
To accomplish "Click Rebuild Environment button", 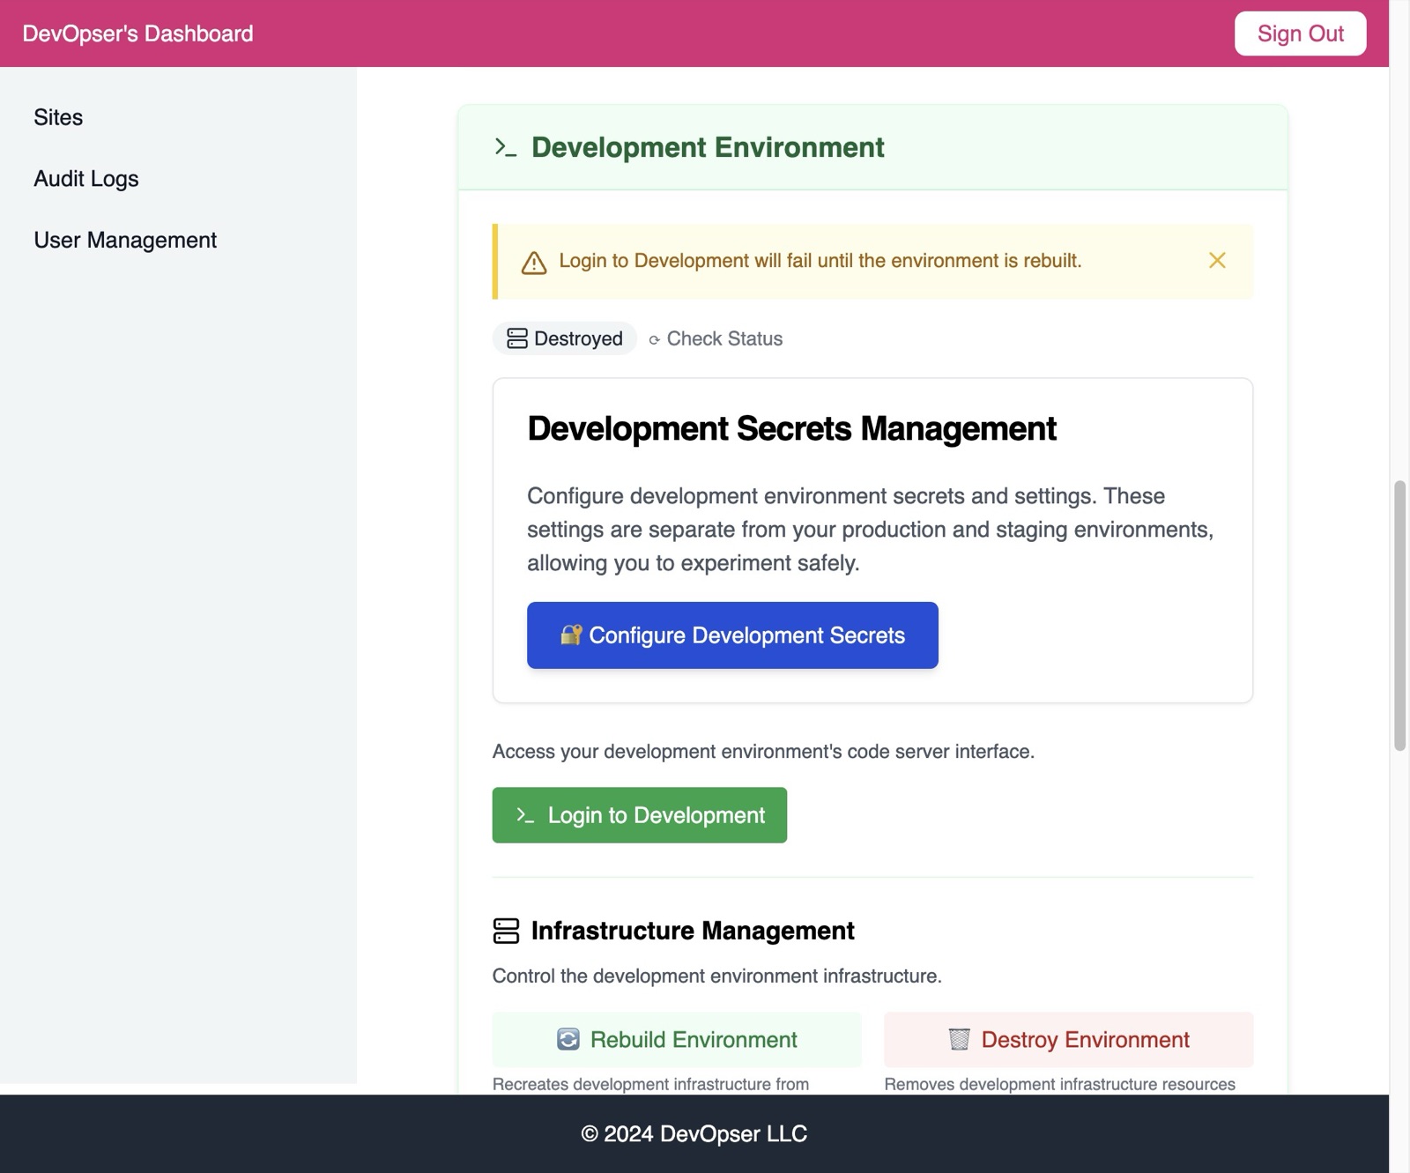I will pyautogui.click(x=676, y=1040).
